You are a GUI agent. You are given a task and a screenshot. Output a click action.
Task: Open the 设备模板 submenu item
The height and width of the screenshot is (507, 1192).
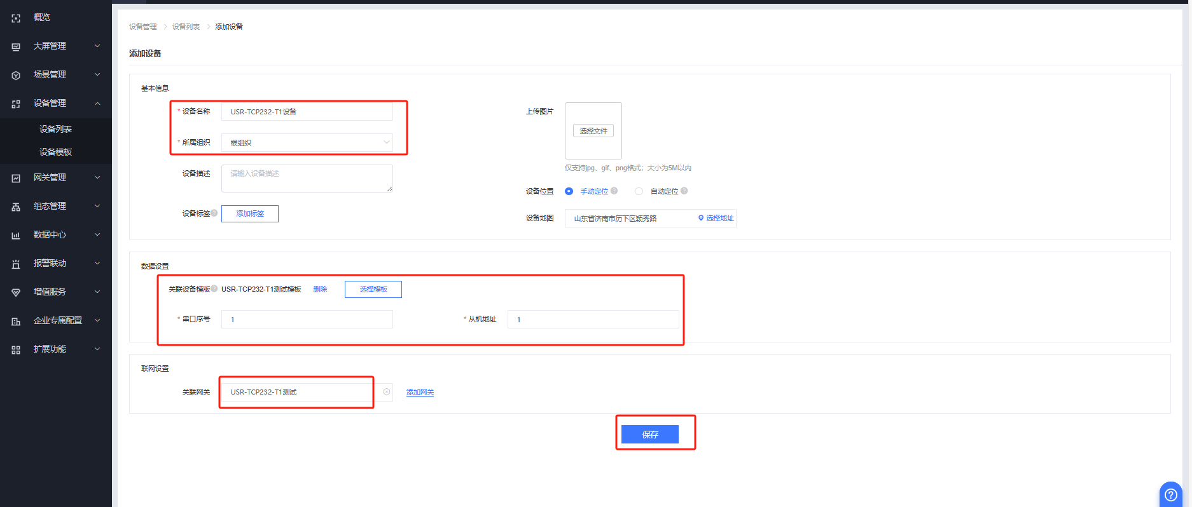(55, 152)
